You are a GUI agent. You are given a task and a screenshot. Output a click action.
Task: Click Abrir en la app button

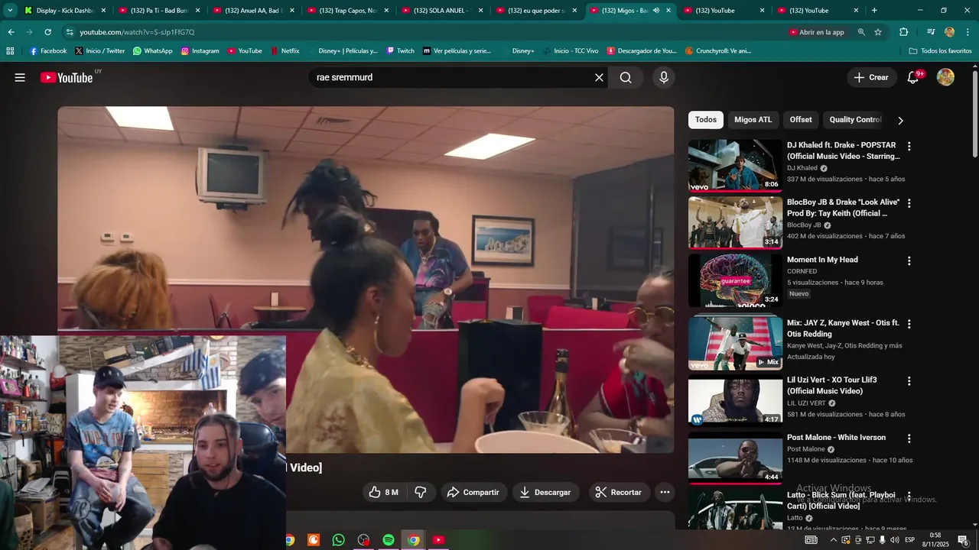tap(816, 32)
